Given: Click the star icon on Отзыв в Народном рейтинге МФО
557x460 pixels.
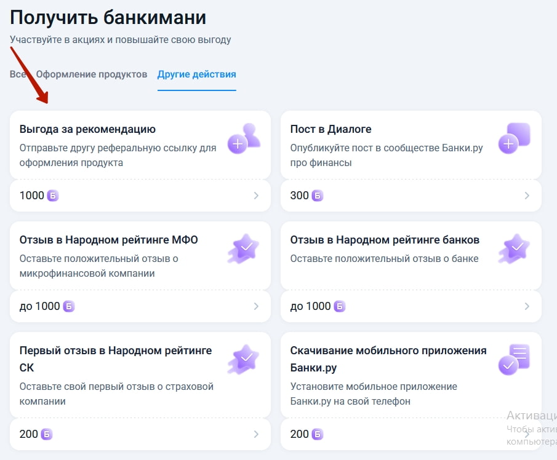Looking at the screenshot, I should click(x=244, y=249).
